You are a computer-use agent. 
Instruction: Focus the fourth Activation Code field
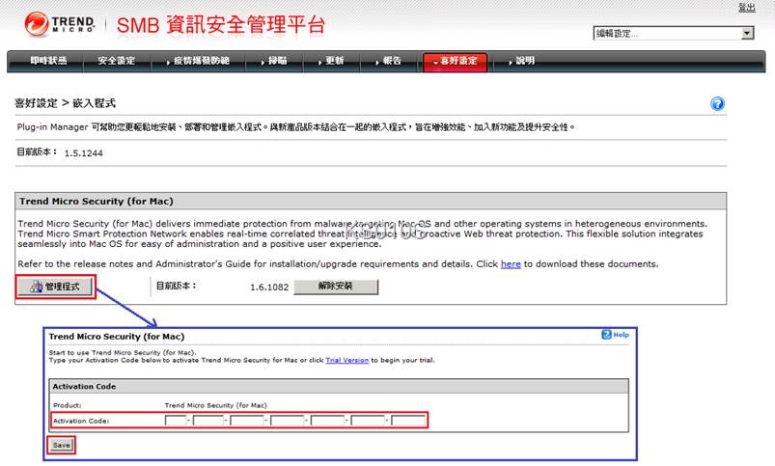click(288, 421)
